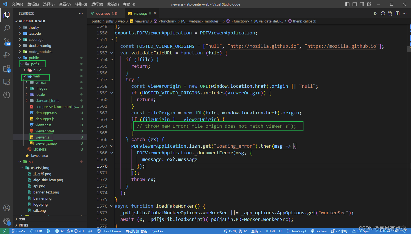Click the 2.2 小时 time tracker status item
411x234 pixels.
click(x=339, y=231)
